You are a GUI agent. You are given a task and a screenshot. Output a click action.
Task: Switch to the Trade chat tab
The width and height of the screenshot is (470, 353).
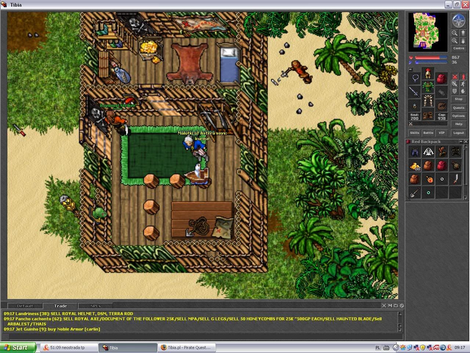pos(61,306)
